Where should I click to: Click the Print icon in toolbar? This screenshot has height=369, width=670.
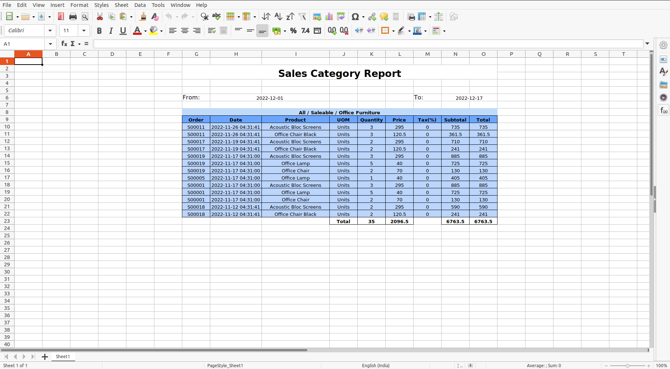pos(73,17)
